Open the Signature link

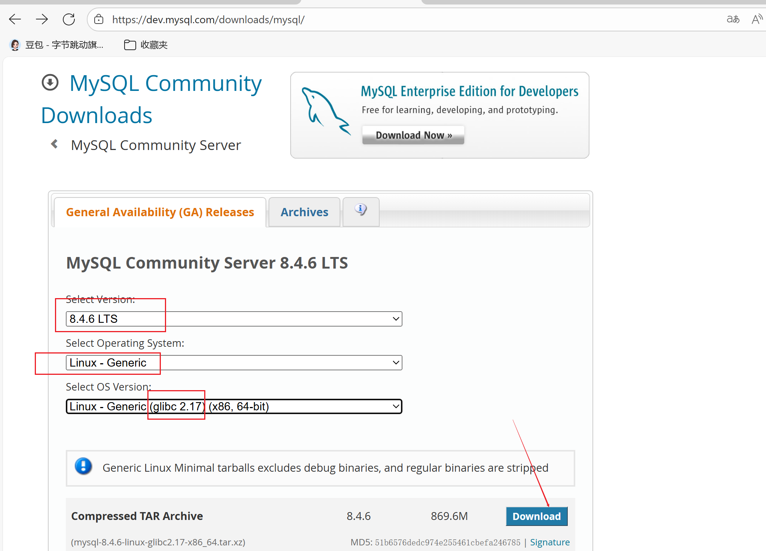click(x=549, y=542)
